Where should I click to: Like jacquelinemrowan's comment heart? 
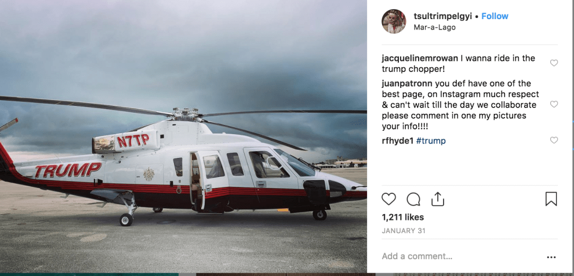pos(554,63)
